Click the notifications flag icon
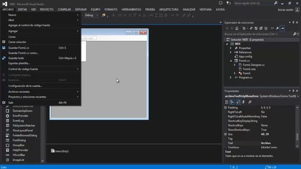301x169 pixels. point(228,3)
